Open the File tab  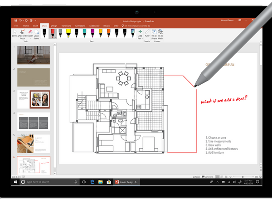16,26
